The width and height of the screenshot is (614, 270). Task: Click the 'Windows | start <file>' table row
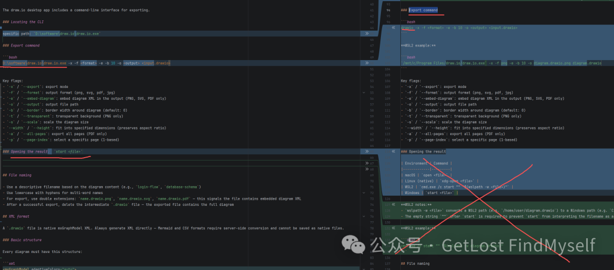pos(429,193)
